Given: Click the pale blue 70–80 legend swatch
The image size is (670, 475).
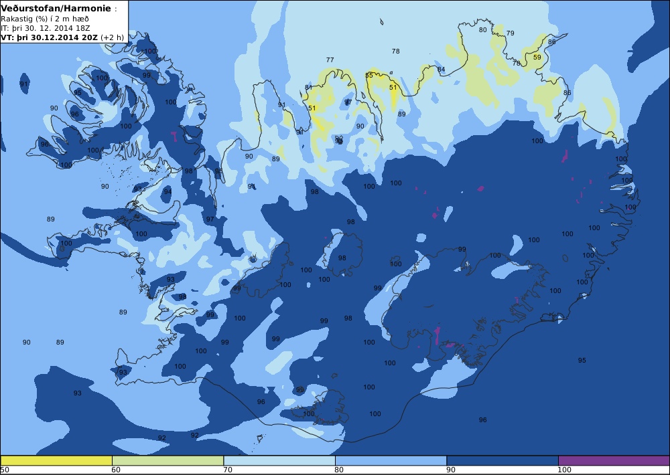Looking at the screenshot, I should click(x=279, y=460).
